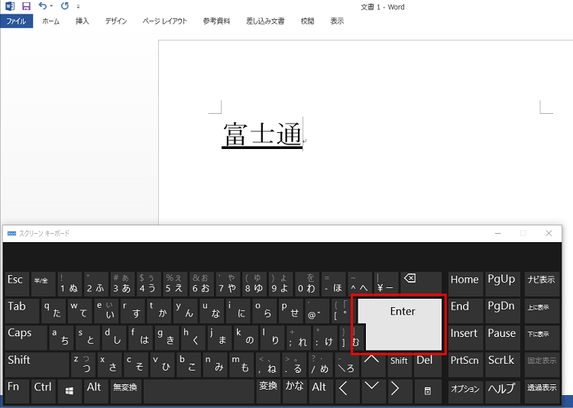The width and height of the screenshot is (573, 408).
Task: Toggle the かな key
Action: pyautogui.click(x=295, y=391)
